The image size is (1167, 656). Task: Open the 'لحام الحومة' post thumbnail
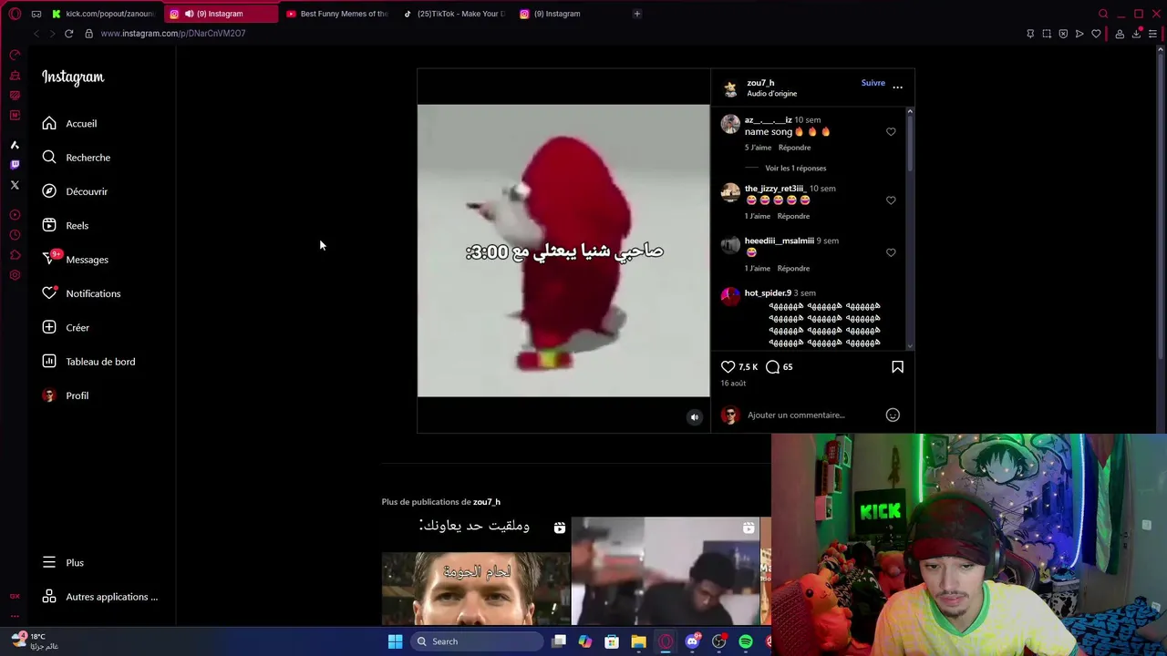click(475, 571)
